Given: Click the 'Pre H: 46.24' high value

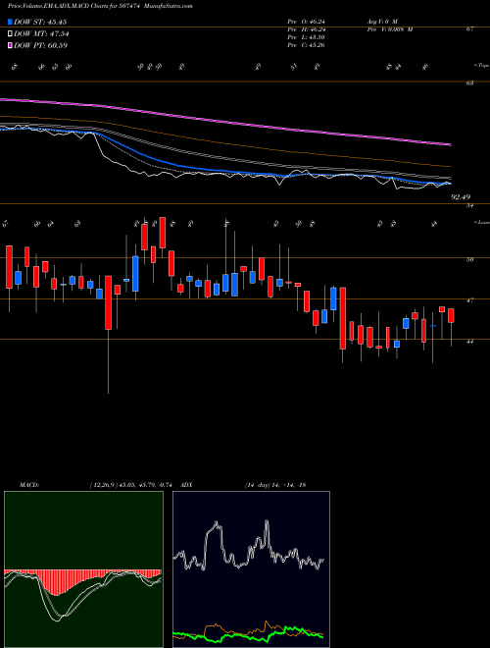Looking at the screenshot, I should (307, 28).
